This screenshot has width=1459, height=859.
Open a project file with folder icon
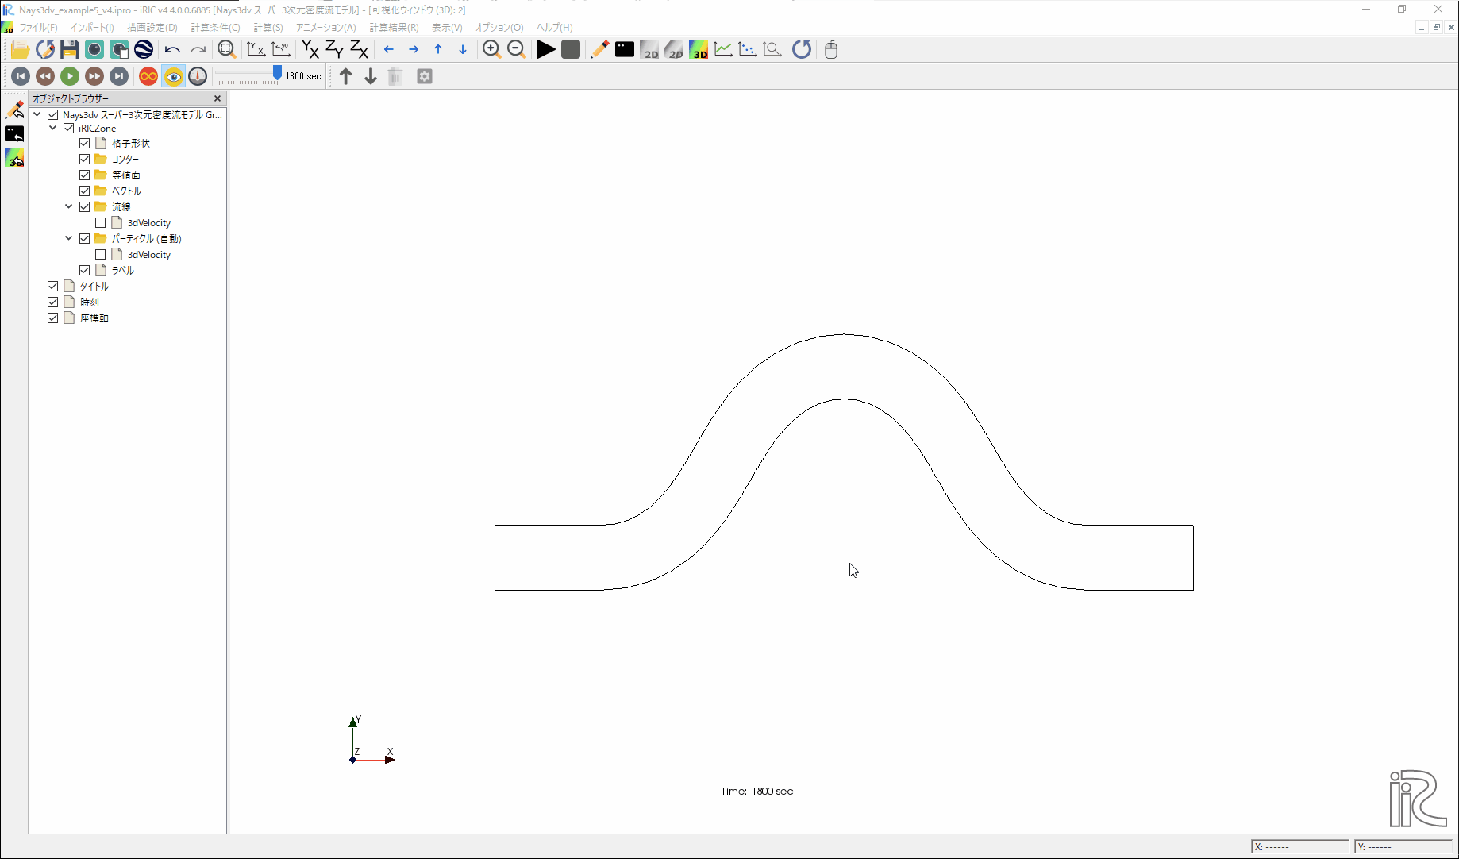click(x=20, y=49)
